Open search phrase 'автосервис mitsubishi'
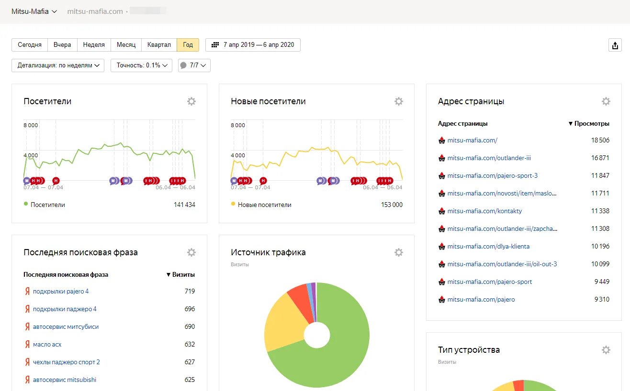The image size is (630, 391). (65, 380)
